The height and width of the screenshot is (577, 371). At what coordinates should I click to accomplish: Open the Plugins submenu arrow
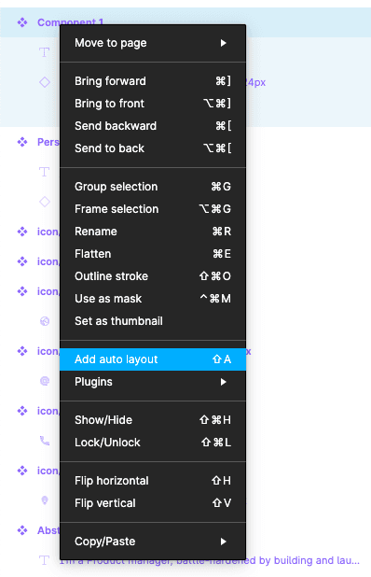[223, 382]
